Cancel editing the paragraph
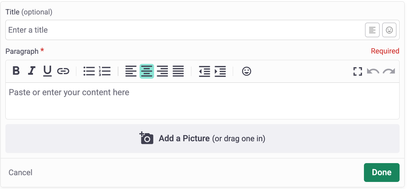 tap(21, 173)
